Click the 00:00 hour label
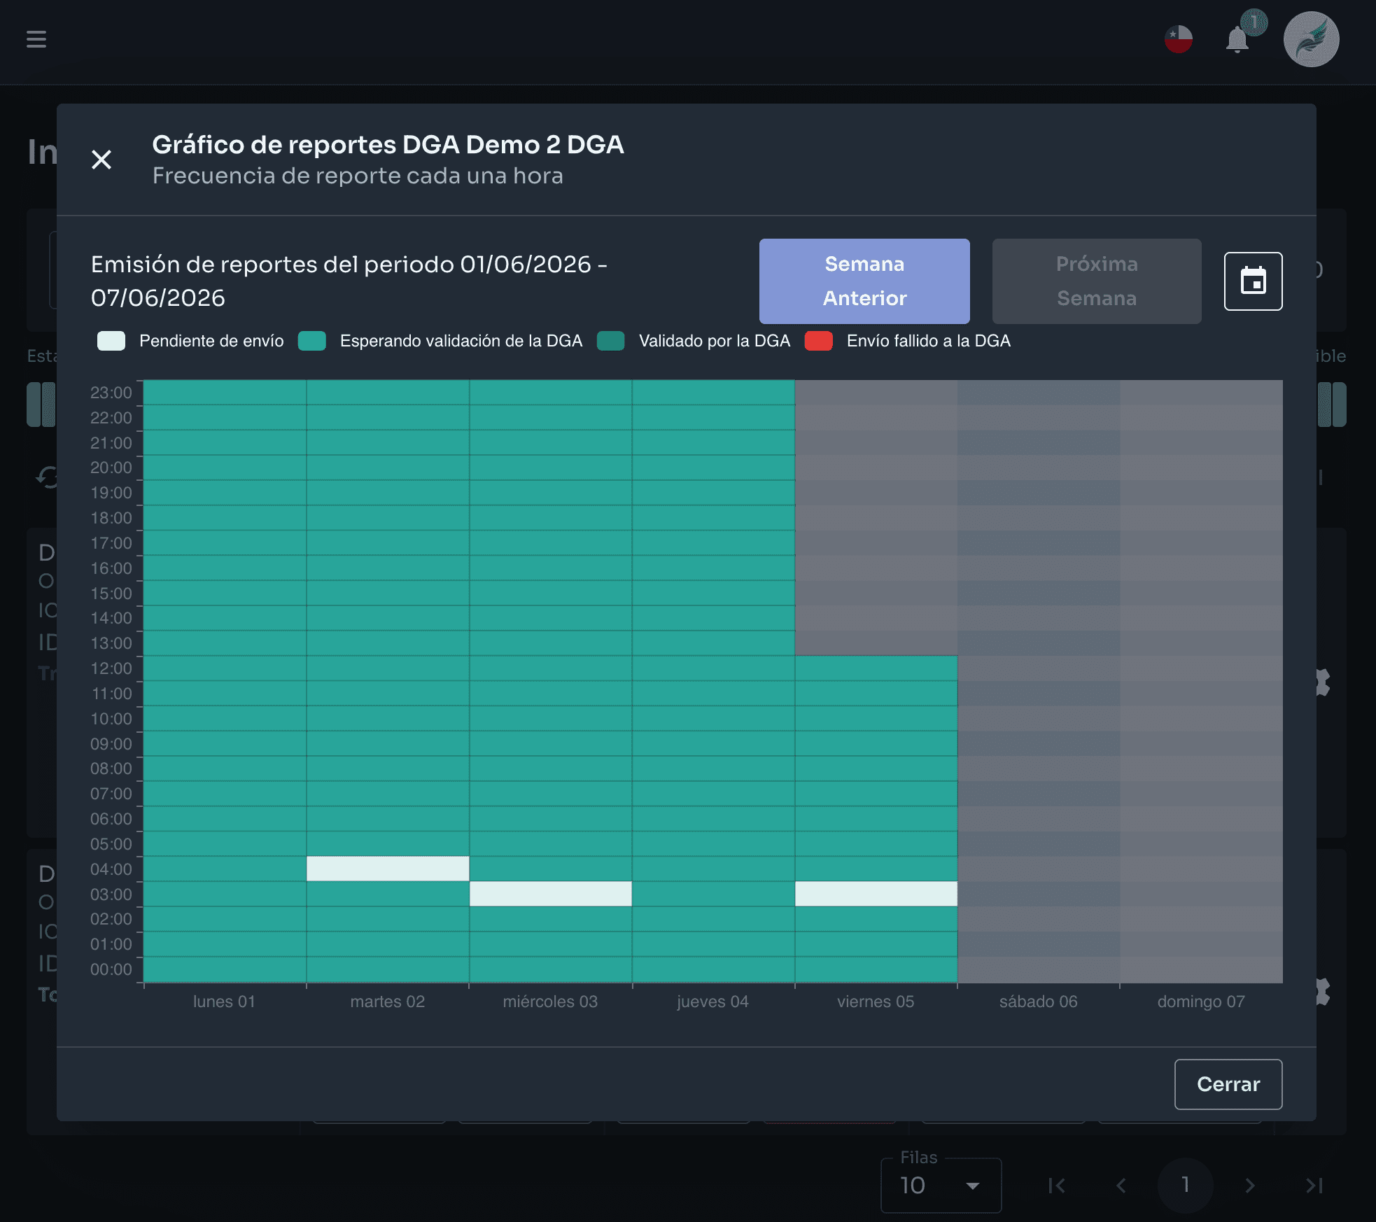This screenshot has height=1222, width=1376. 111,969
